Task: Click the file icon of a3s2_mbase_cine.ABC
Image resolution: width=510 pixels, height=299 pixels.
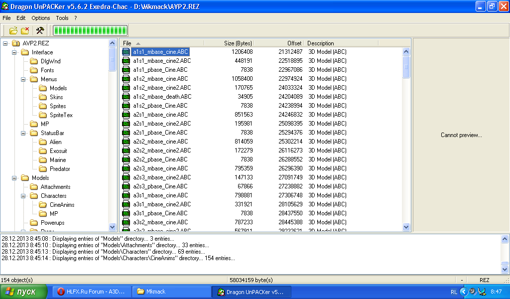Action: click(126, 222)
